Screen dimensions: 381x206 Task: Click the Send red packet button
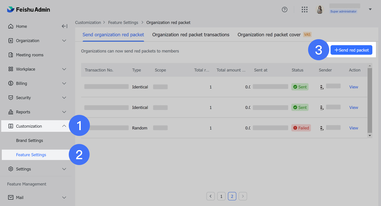(x=352, y=50)
